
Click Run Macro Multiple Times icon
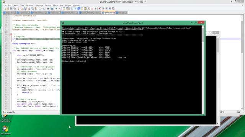(x=110, y=8)
